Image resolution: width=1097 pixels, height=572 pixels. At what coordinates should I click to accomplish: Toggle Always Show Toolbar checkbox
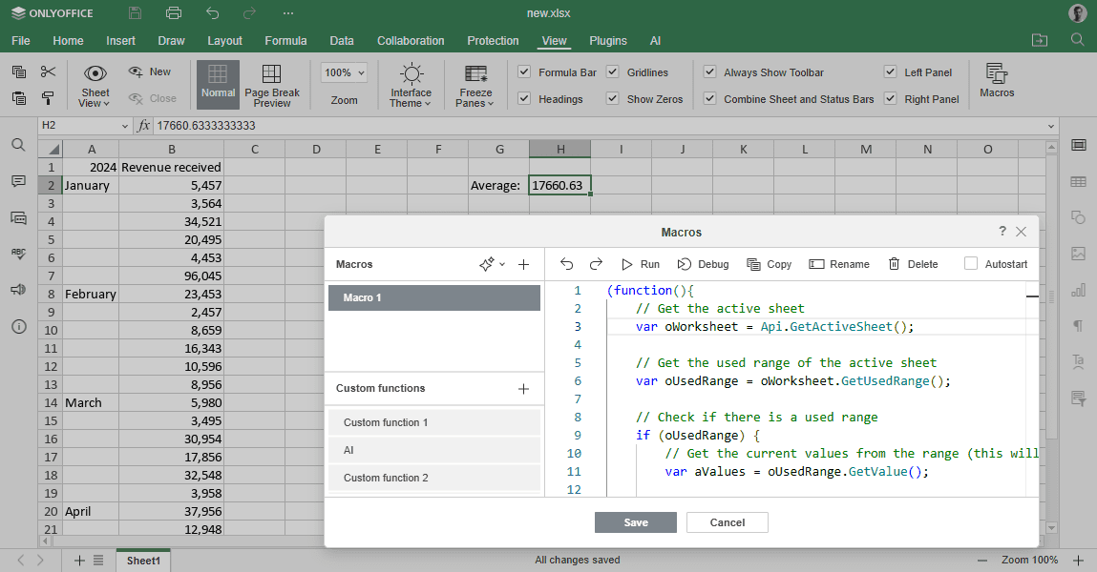(x=709, y=71)
